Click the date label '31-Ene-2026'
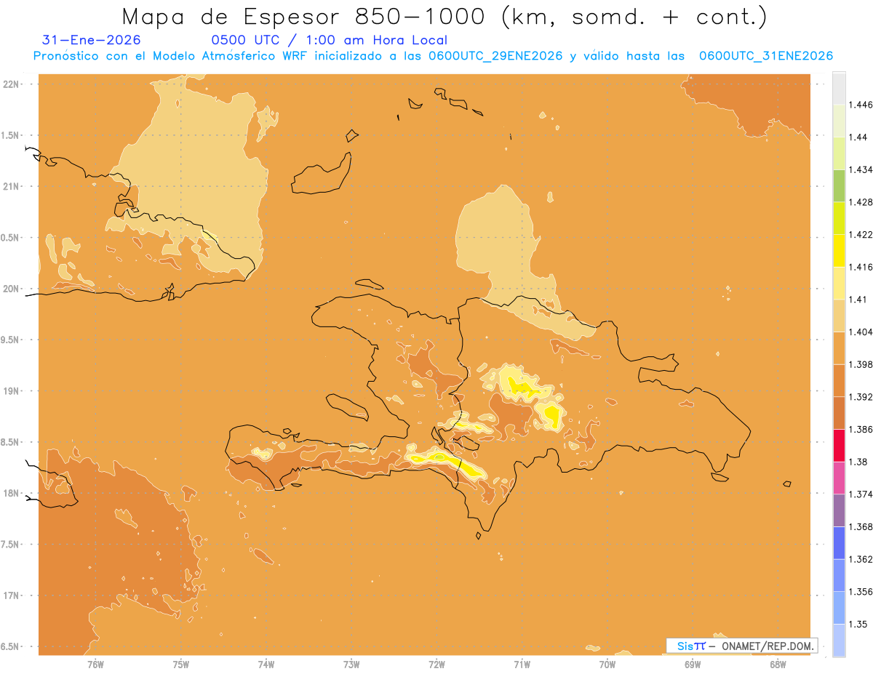Screen dimensions: 873x674 pyautogui.click(x=92, y=41)
